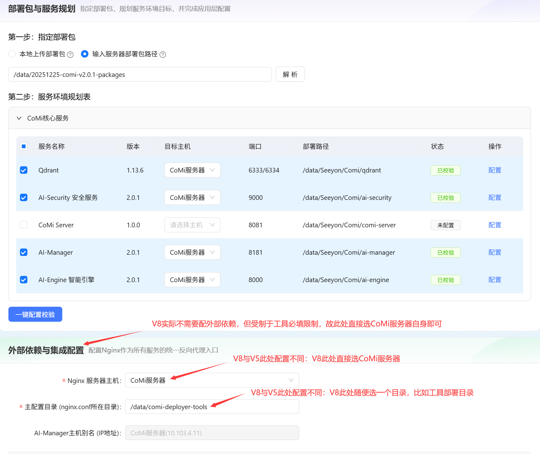
Task: Click the deployment package path input field
Action: 140,74
